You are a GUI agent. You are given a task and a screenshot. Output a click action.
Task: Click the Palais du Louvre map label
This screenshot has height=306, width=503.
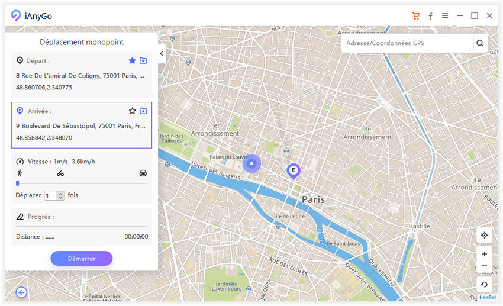[229, 157]
